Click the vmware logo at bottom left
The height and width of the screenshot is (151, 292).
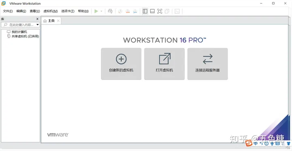[58, 135]
